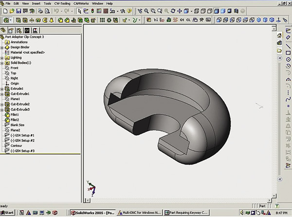Click the Rotate View icon
This screenshot has width=292, height=217.
[x=173, y=11]
